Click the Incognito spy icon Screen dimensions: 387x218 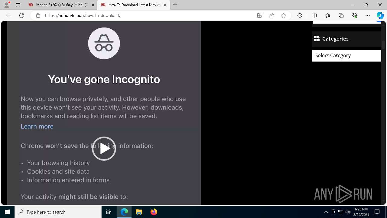point(104,43)
